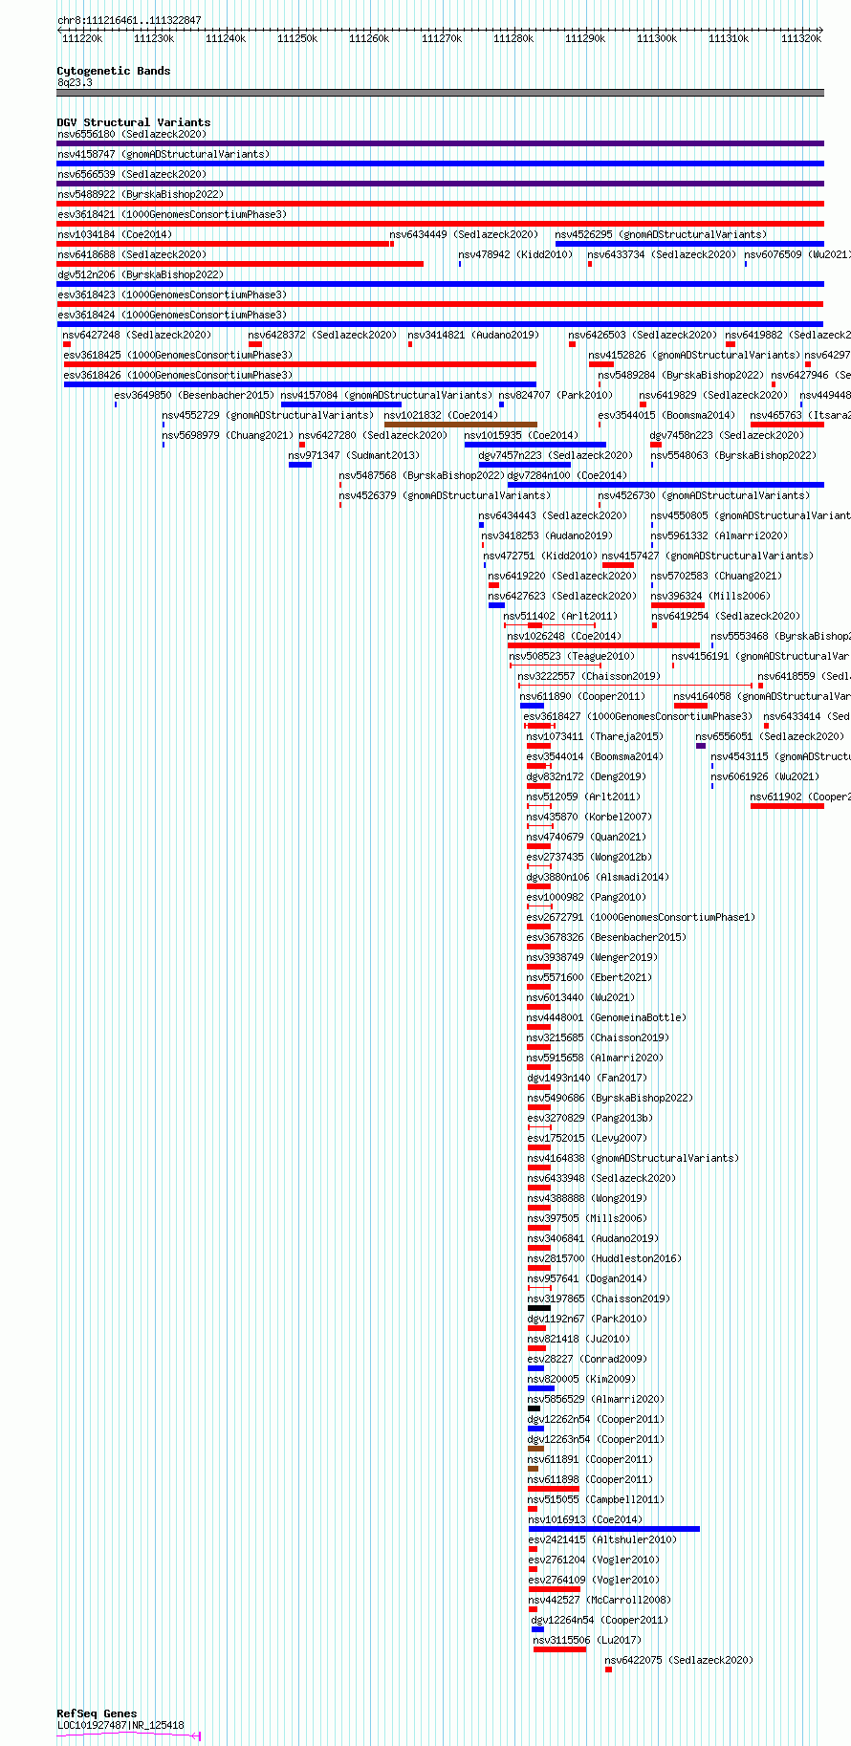Click the esv2672791 (1000GenomesConsortiumPhase1) label
This screenshot has height=1746, width=851.
[641, 917]
